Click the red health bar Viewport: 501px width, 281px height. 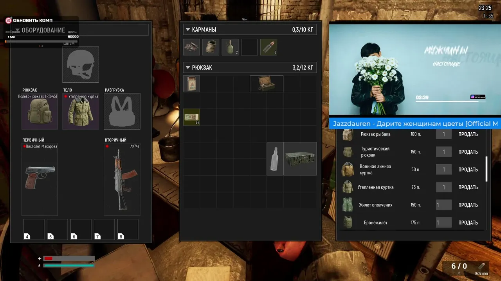[x=69, y=258]
